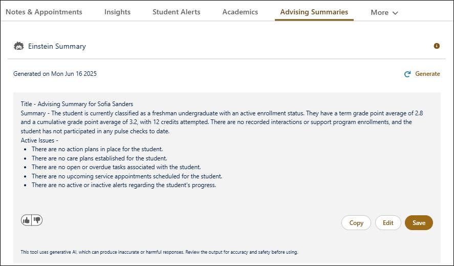Open the info icon beside Einstein Summary
The image size is (454, 266).
pyautogui.click(x=437, y=46)
